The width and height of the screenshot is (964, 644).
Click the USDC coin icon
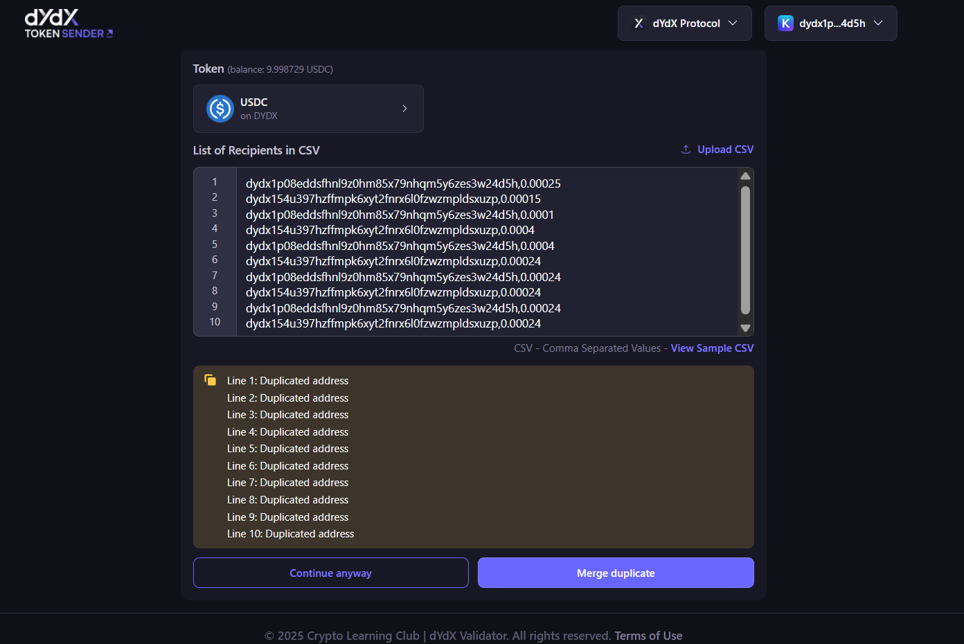pos(220,109)
